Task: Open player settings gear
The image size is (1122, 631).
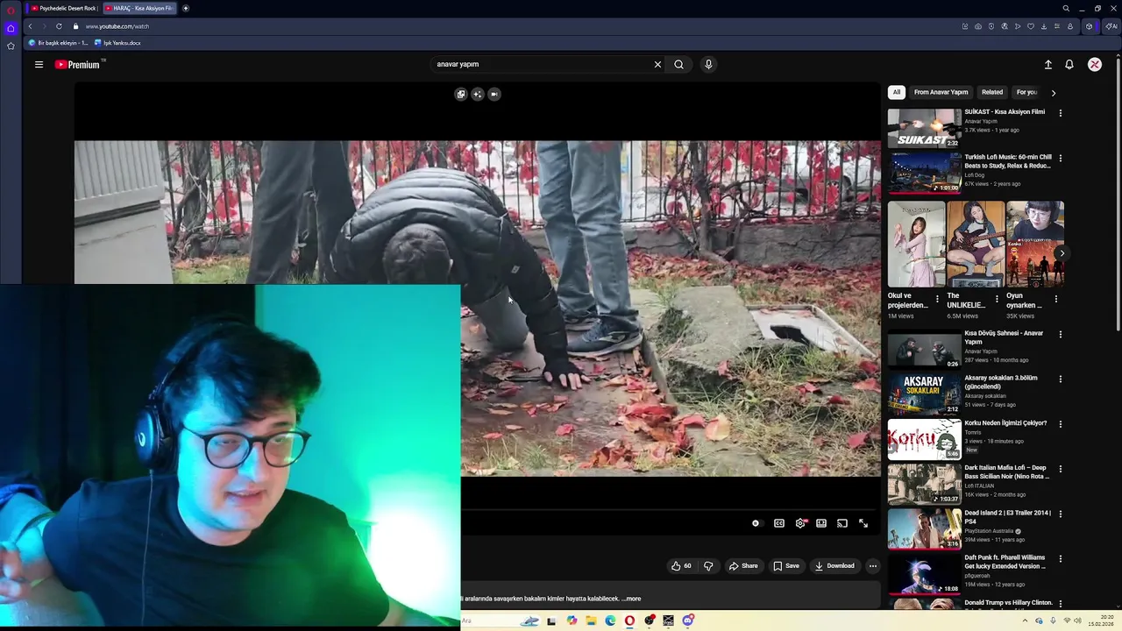Action: tap(800, 523)
